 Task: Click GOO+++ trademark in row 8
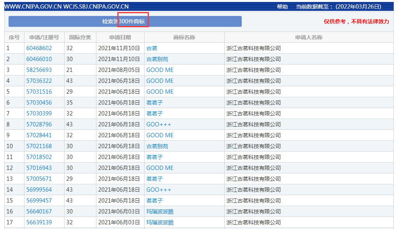159,124
